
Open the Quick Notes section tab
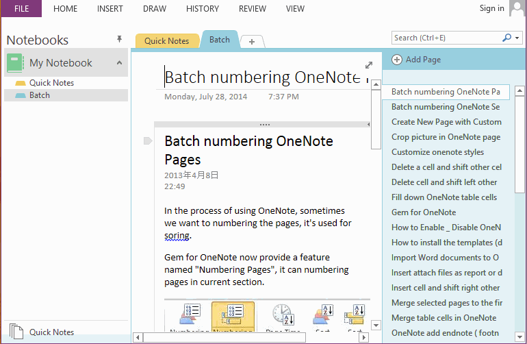point(167,40)
